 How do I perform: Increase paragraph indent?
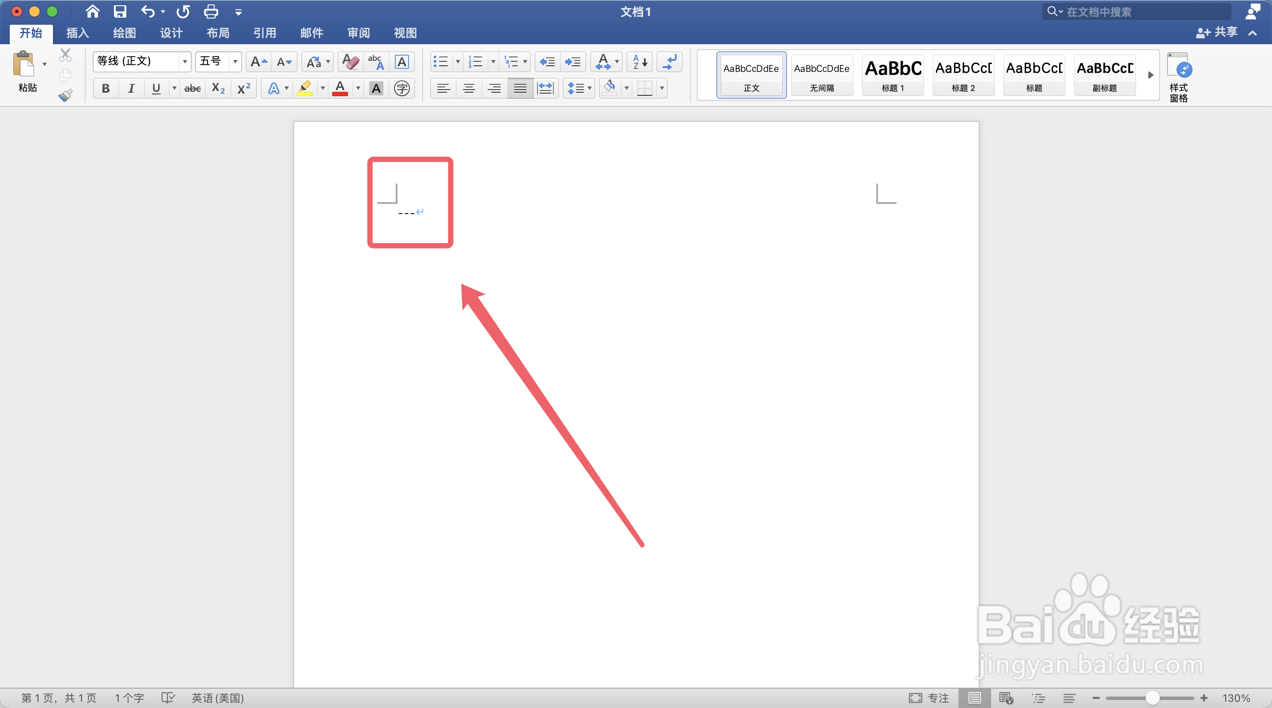point(573,62)
